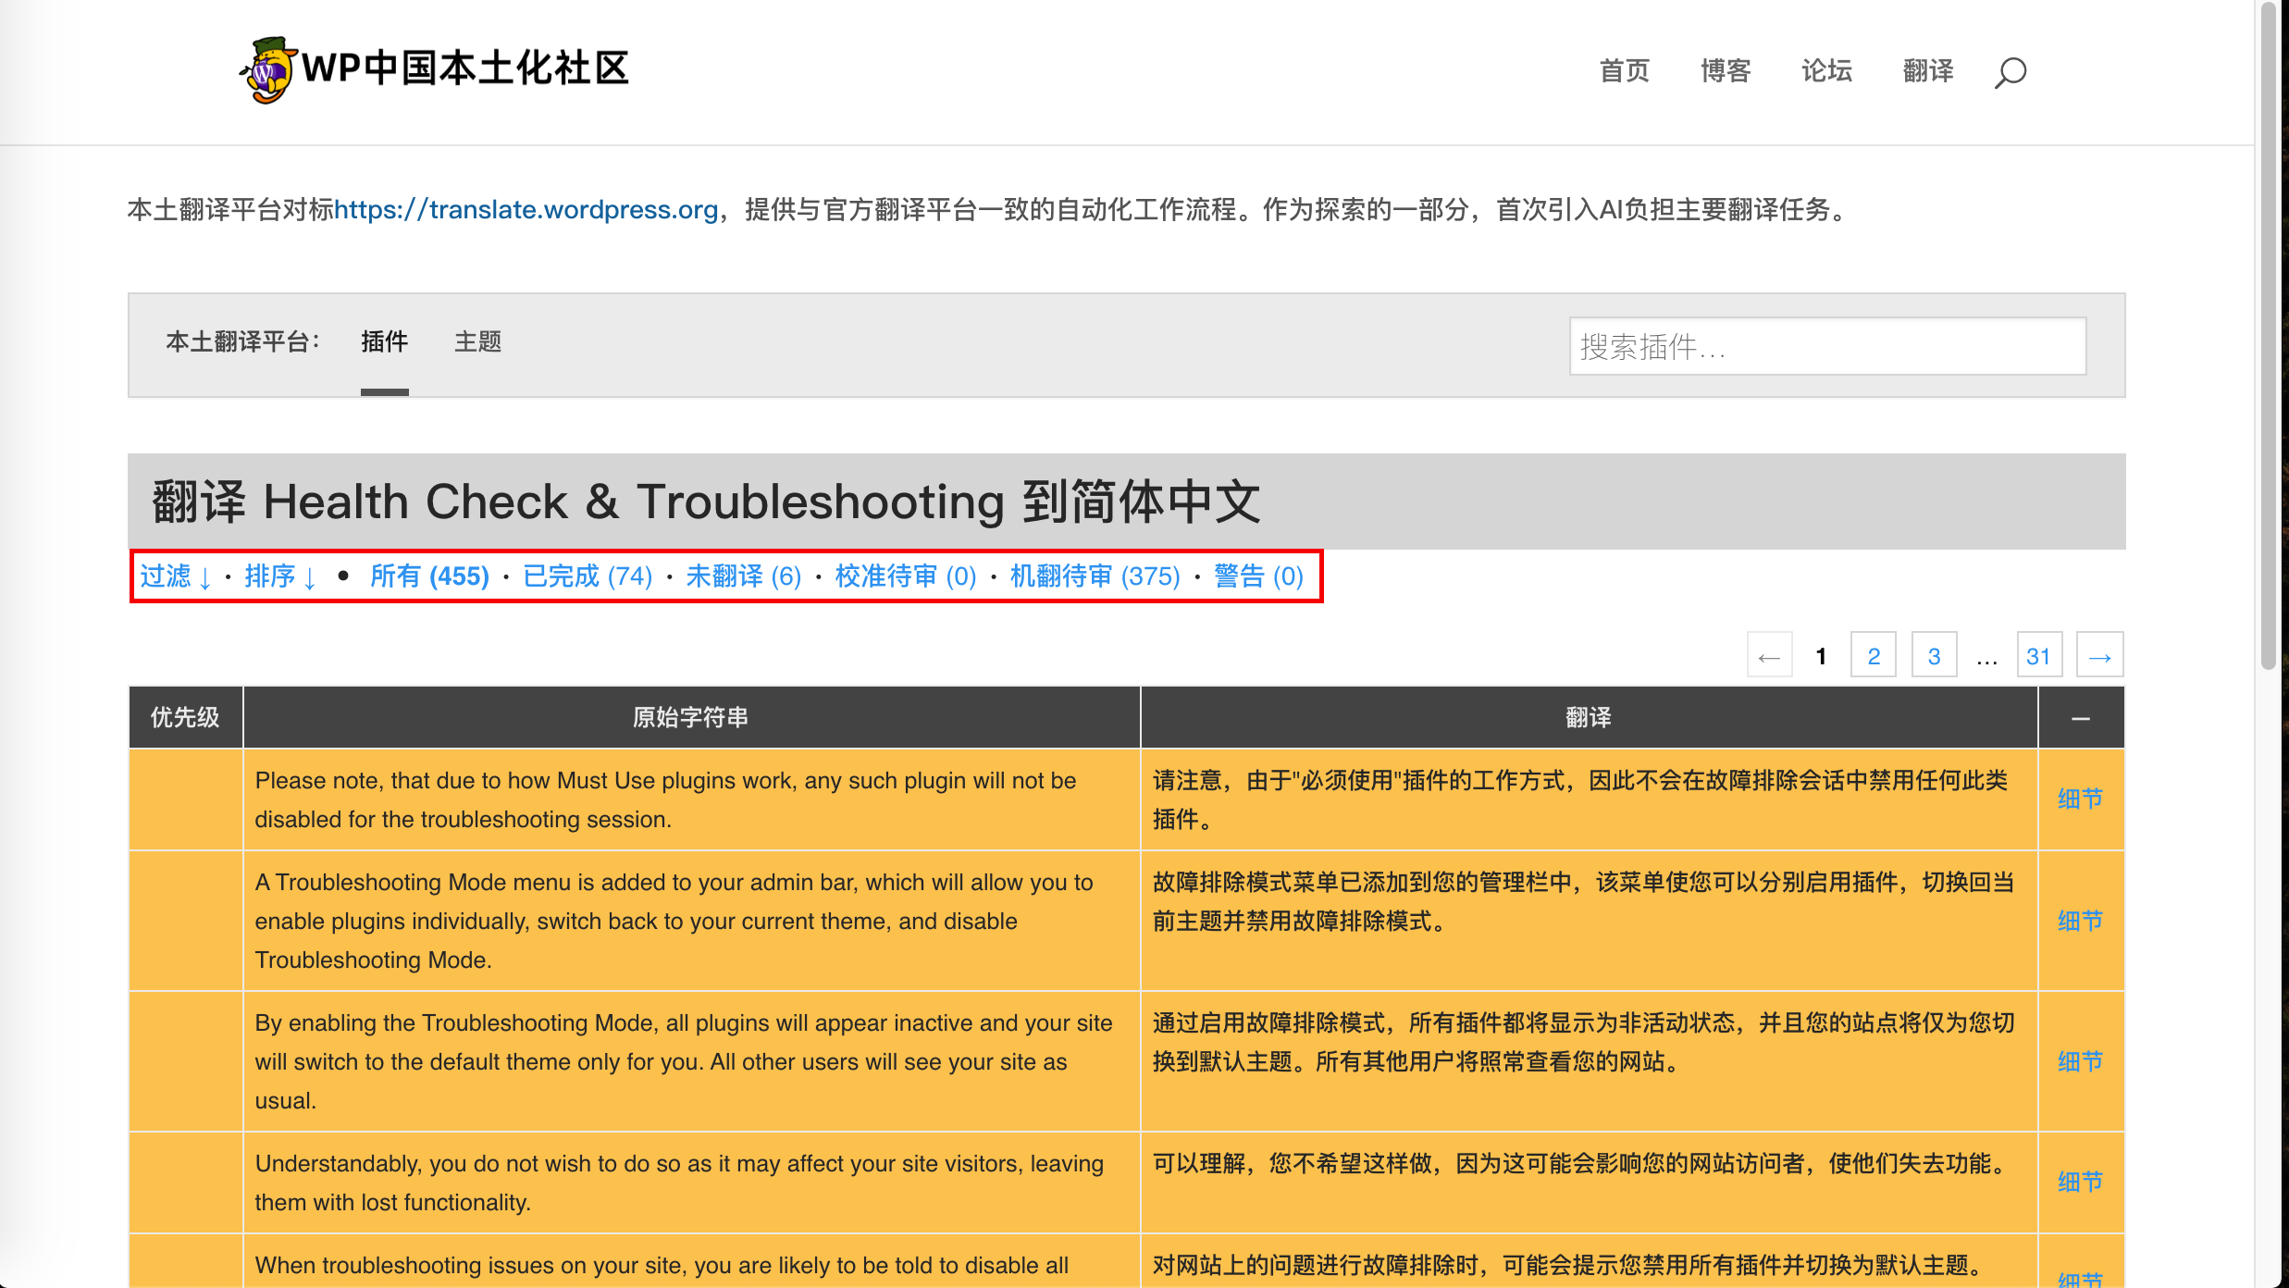Go to next page arrow in pagination

point(2099,656)
